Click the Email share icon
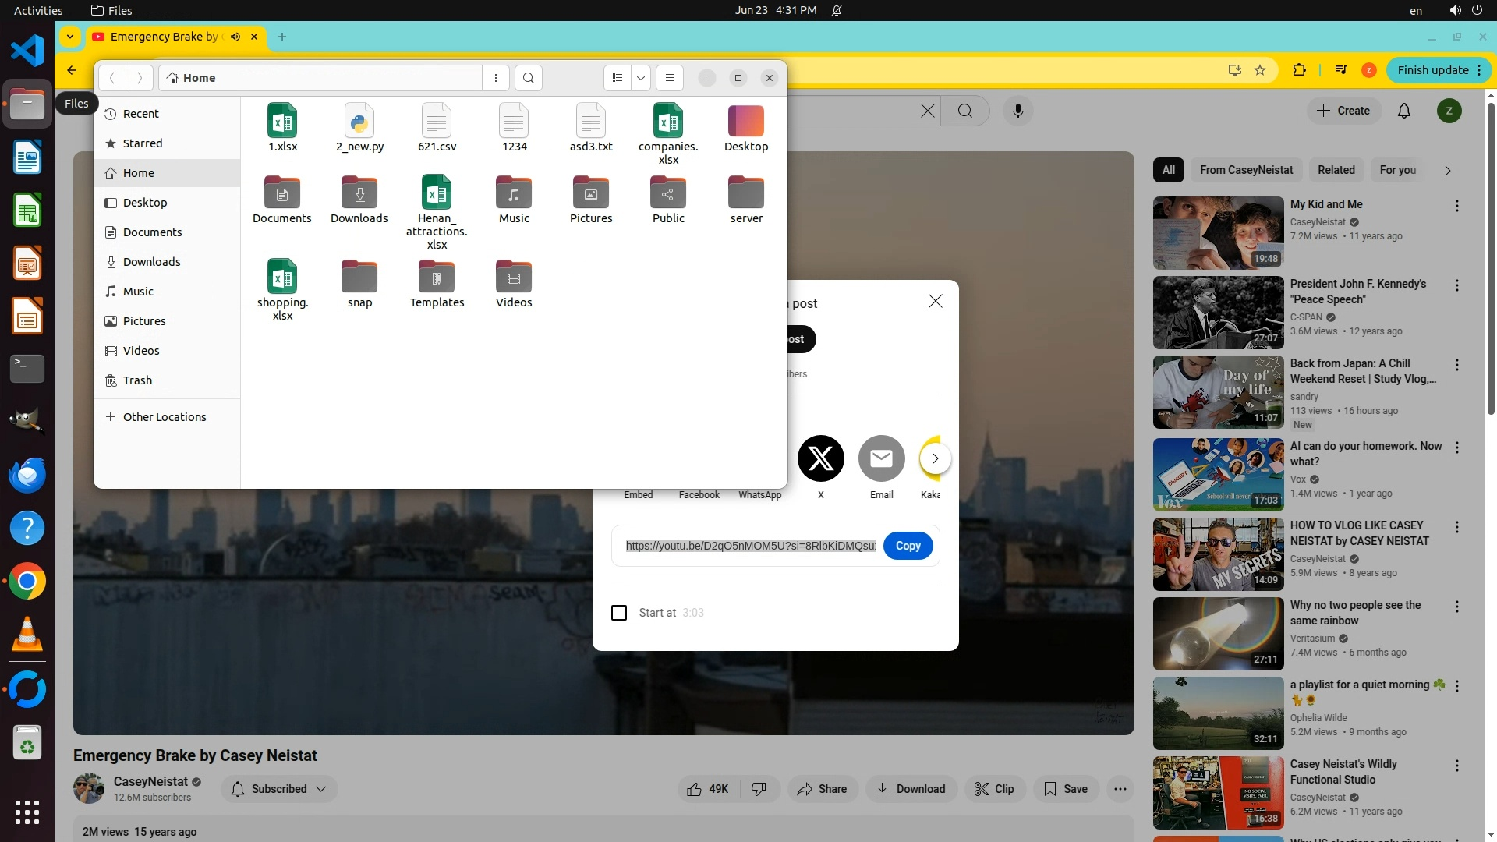 tap(881, 458)
